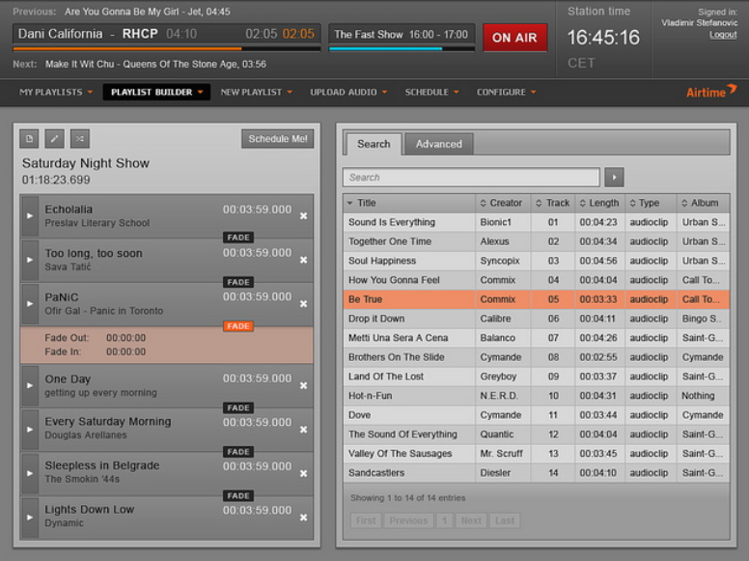Toggle the fade after One Day
Screen dimensions: 749x561
238,407
